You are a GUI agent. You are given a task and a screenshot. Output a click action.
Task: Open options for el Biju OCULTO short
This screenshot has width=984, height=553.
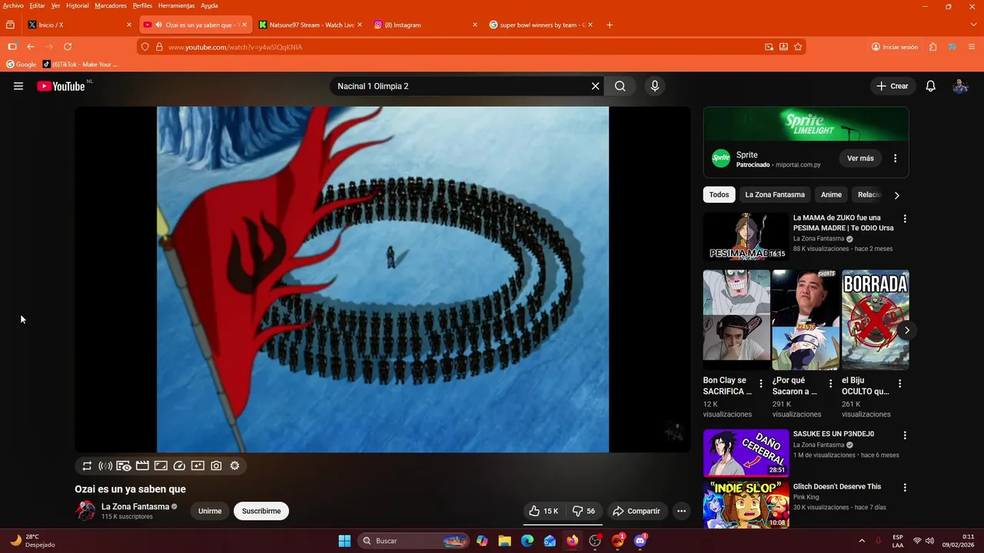[899, 383]
